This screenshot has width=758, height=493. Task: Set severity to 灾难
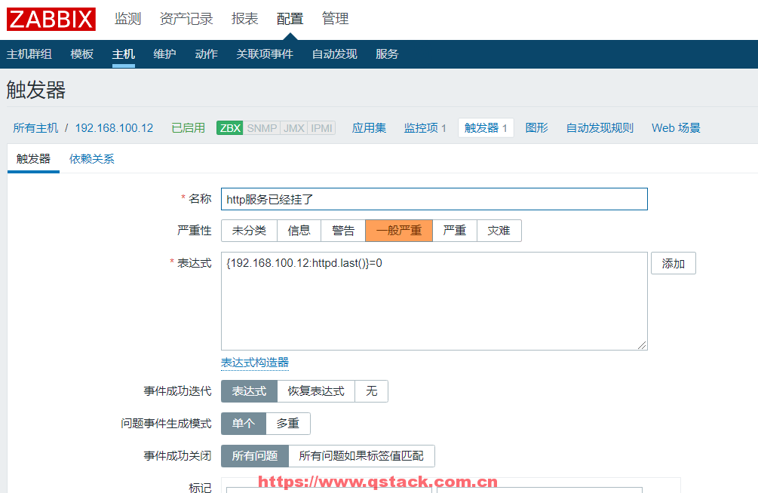tap(499, 231)
